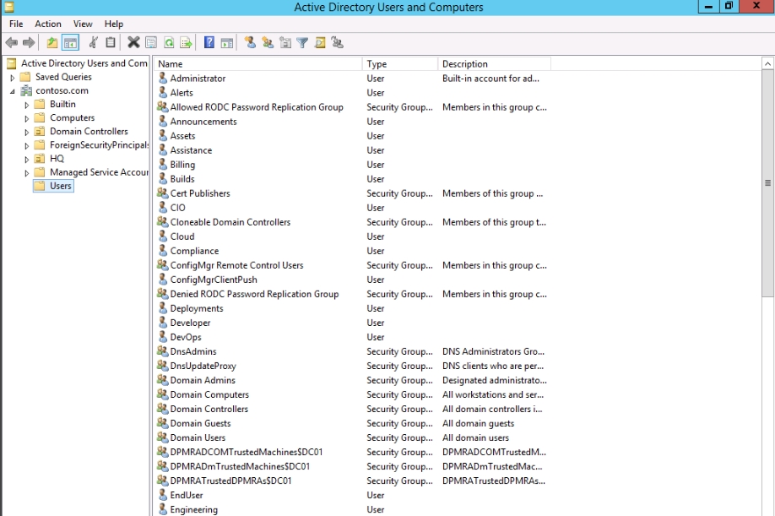This screenshot has width=775, height=516.
Task: Click the Find objects icon
Action: pyautogui.click(x=320, y=43)
